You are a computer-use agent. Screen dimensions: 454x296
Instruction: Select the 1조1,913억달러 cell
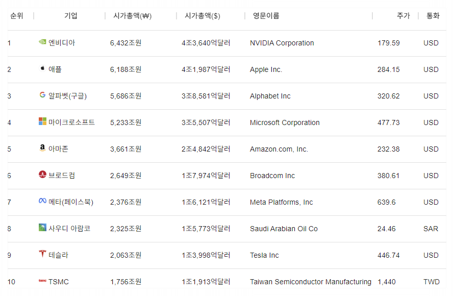[206, 282]
